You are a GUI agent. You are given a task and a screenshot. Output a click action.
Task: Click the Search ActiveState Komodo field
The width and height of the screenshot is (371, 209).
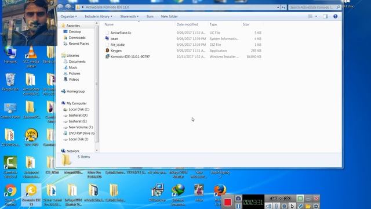[315, 8]
